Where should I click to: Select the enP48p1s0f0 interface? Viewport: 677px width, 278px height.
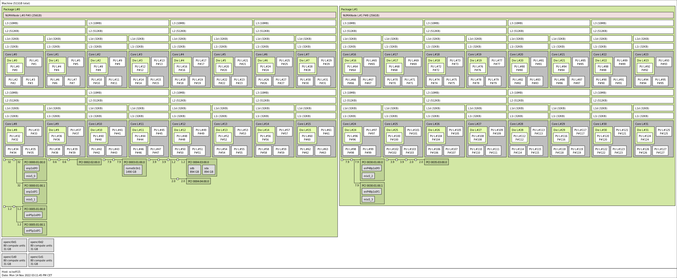click(x=372, y=168)
